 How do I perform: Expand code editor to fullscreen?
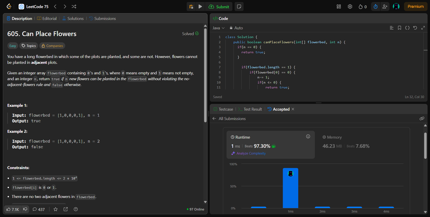click(423, 28)
